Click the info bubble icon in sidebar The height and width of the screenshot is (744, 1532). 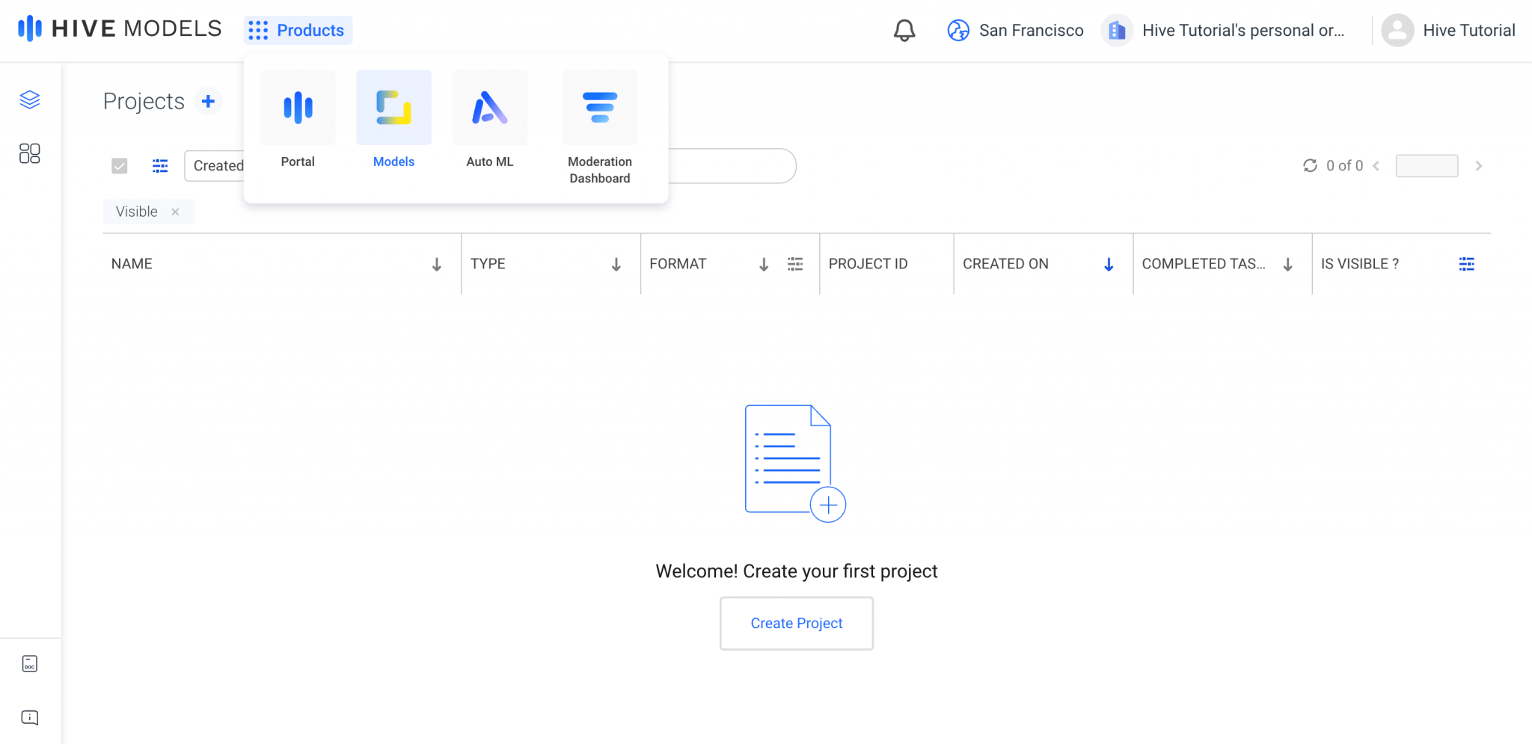29,717
